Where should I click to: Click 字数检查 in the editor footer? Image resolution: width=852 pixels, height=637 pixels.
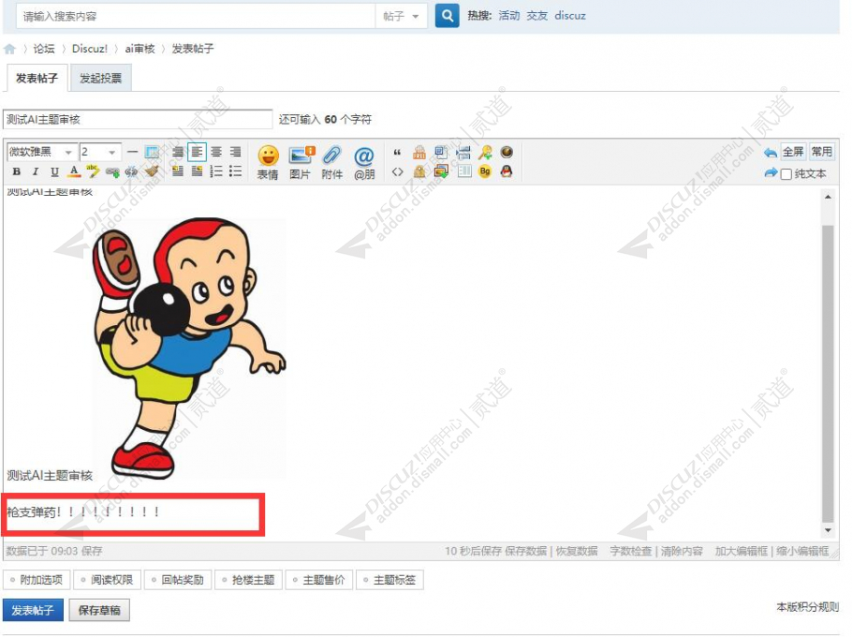click(x=630, y=551)
